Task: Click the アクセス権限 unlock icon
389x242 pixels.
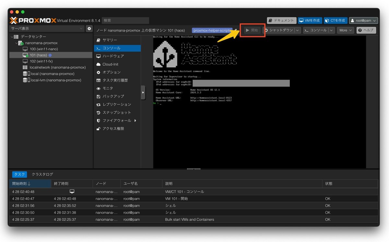Action: pyautogui.click(x=99, y=129)
